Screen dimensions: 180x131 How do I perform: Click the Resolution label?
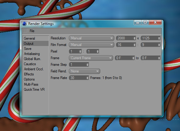[58, 38]
